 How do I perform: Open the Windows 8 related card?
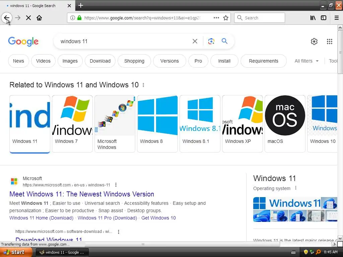tap(157, 124)
